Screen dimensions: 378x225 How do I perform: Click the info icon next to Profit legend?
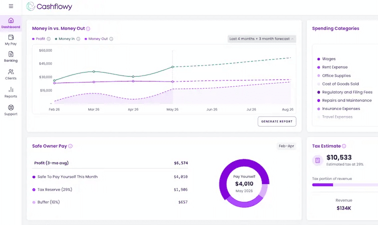click(48, 39)
